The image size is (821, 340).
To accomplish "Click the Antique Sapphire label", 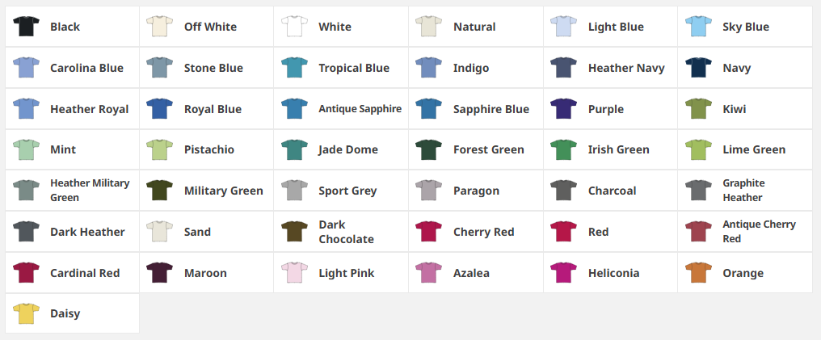I will click(360, 109).
